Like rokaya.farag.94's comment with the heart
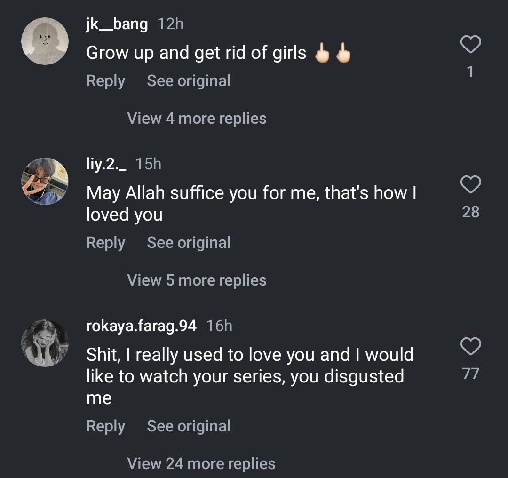 click(x=470, y=347)
